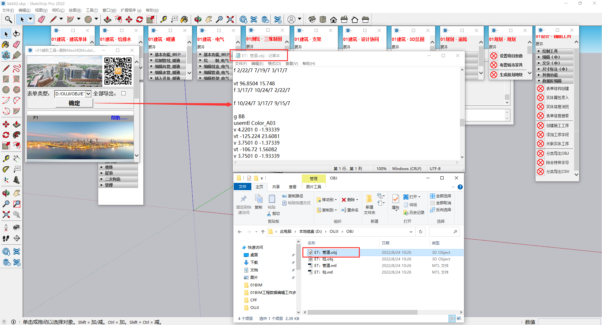The image size is (602, 325).
Task: Open 01BIM folder in navigation pane
Action: (256, 285)
